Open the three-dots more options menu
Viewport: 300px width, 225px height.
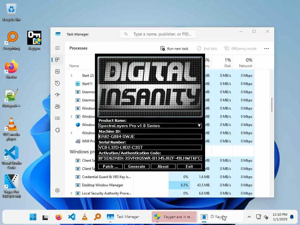point(267,49)
